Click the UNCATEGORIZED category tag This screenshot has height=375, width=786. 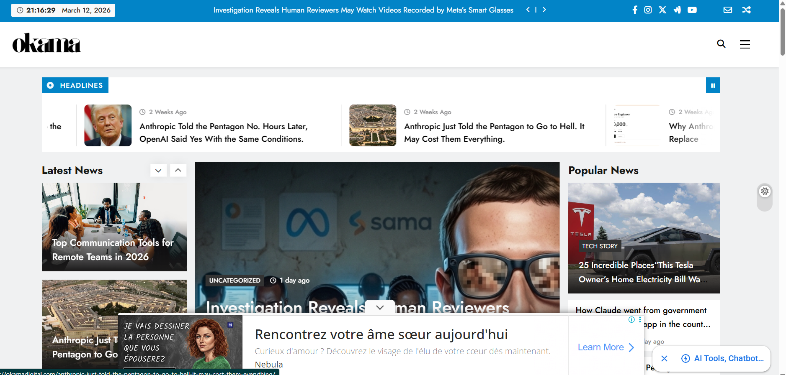tap(235, 281)
